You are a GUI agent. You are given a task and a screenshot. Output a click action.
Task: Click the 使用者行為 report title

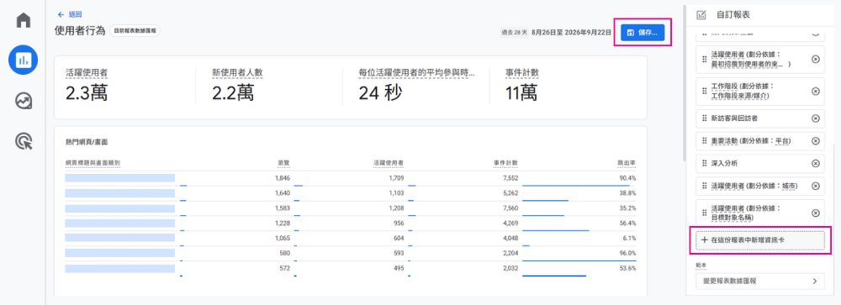coord(80,31)
